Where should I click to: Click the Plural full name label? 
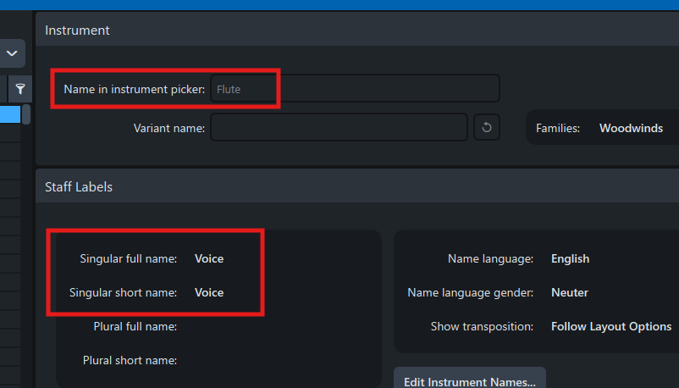tap(135, 326)
